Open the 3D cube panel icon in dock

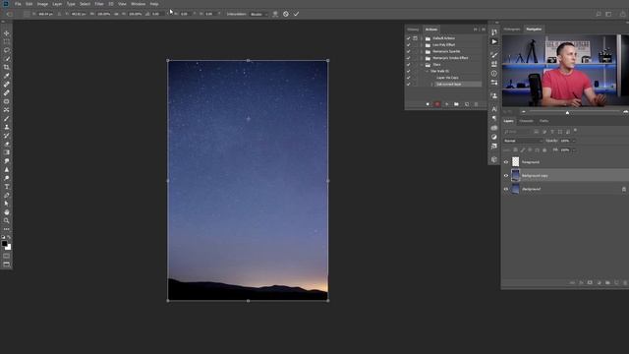[x=494, y=159]
